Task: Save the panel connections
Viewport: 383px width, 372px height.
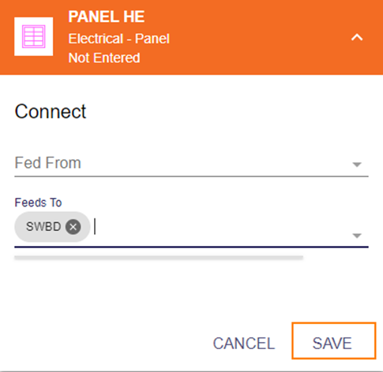Action: (x=333, y=340)
